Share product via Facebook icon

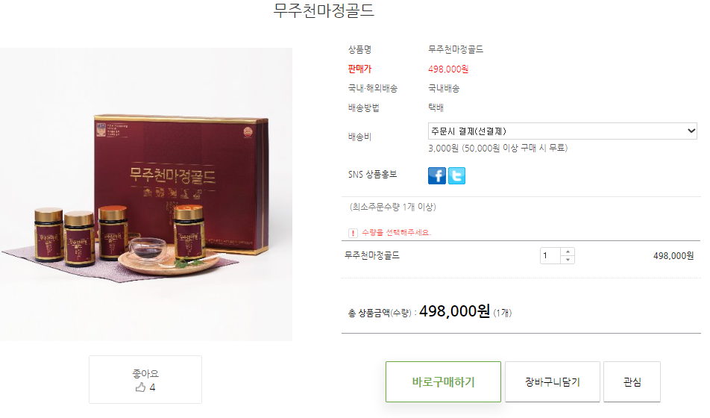(436, 175)
